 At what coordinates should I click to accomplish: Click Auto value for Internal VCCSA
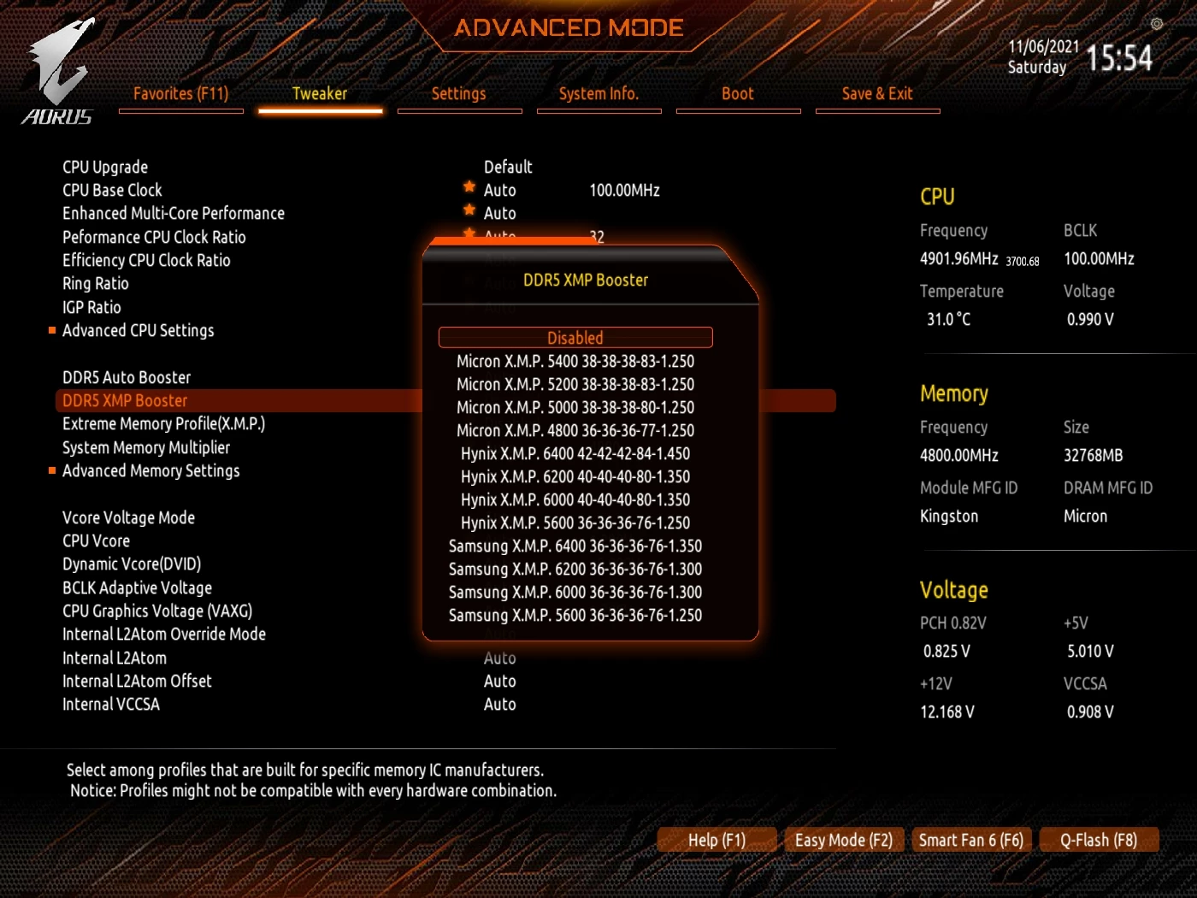coord(500,704)
